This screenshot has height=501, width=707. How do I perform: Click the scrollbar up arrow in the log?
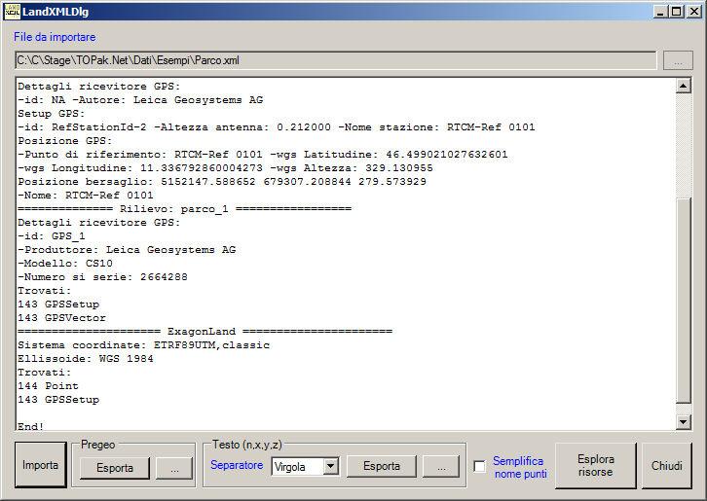[684, 87]
